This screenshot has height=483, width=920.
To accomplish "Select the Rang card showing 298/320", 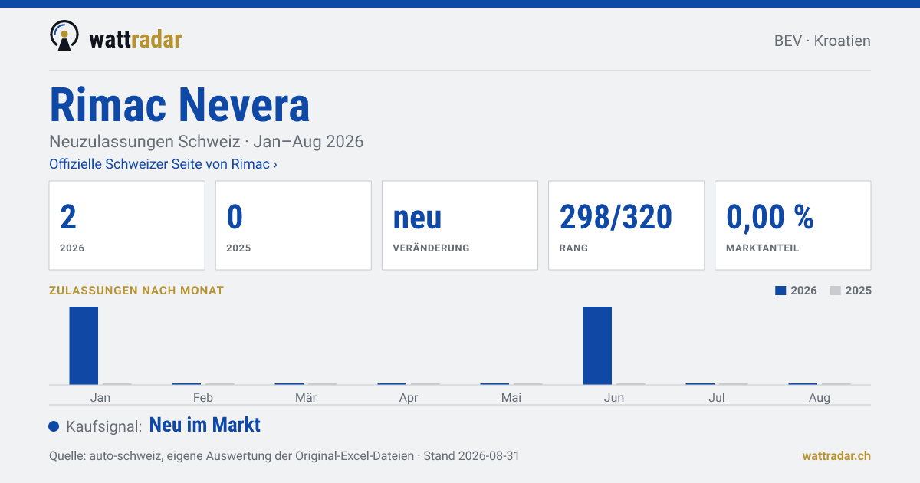I will tap(626, 225).
